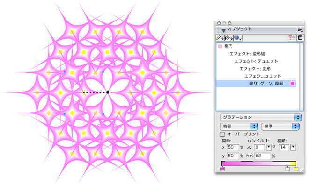Click the 開始: label
Viewport: 309px width, 184px height.
[227, 141]
